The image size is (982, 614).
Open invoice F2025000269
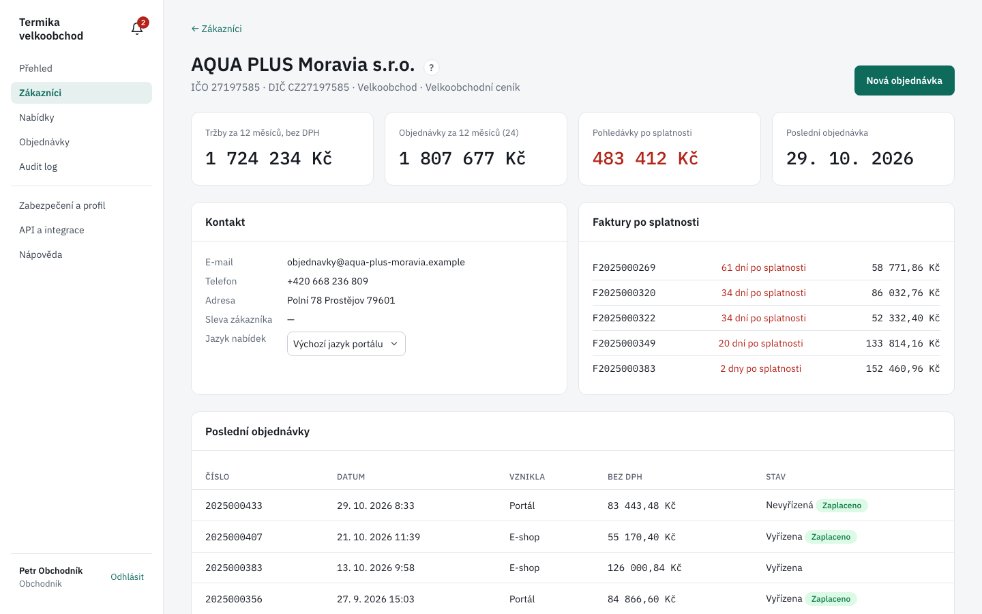624,267
